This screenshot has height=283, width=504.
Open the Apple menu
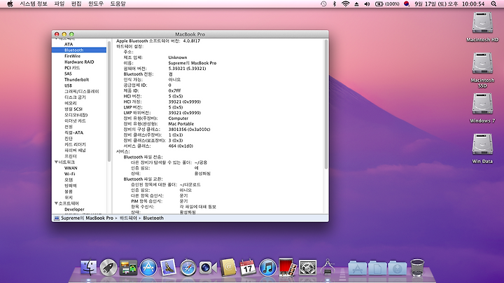coord(10,4)
